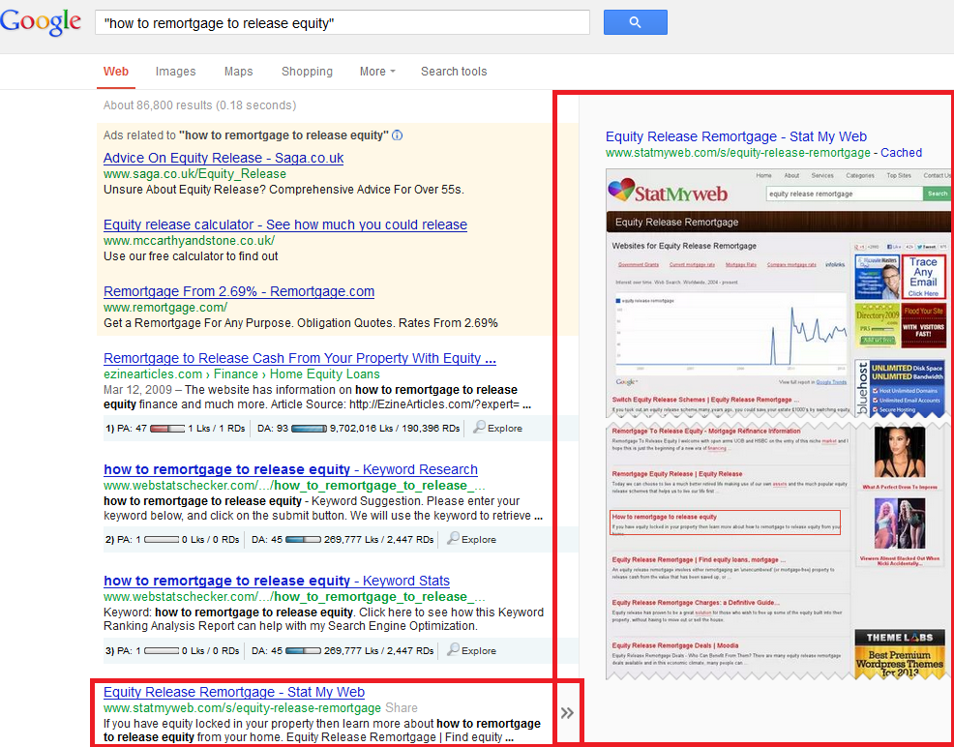Open Remortgage to Release Cash ezinearticles result

coord(300,358)
